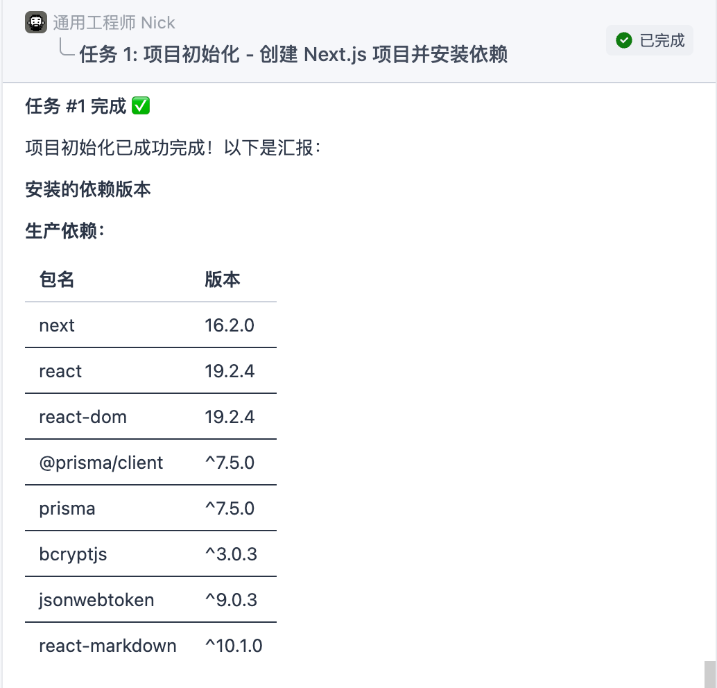Click the react-markdown package name link
This screenshot has height=688, width=717.
click(x=107, y=646)
